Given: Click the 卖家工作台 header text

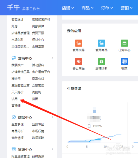Looking at the screenshot, I should tap(31, 9).
